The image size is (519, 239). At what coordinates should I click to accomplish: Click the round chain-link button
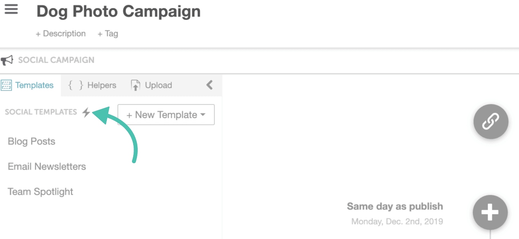coord(491,122)
